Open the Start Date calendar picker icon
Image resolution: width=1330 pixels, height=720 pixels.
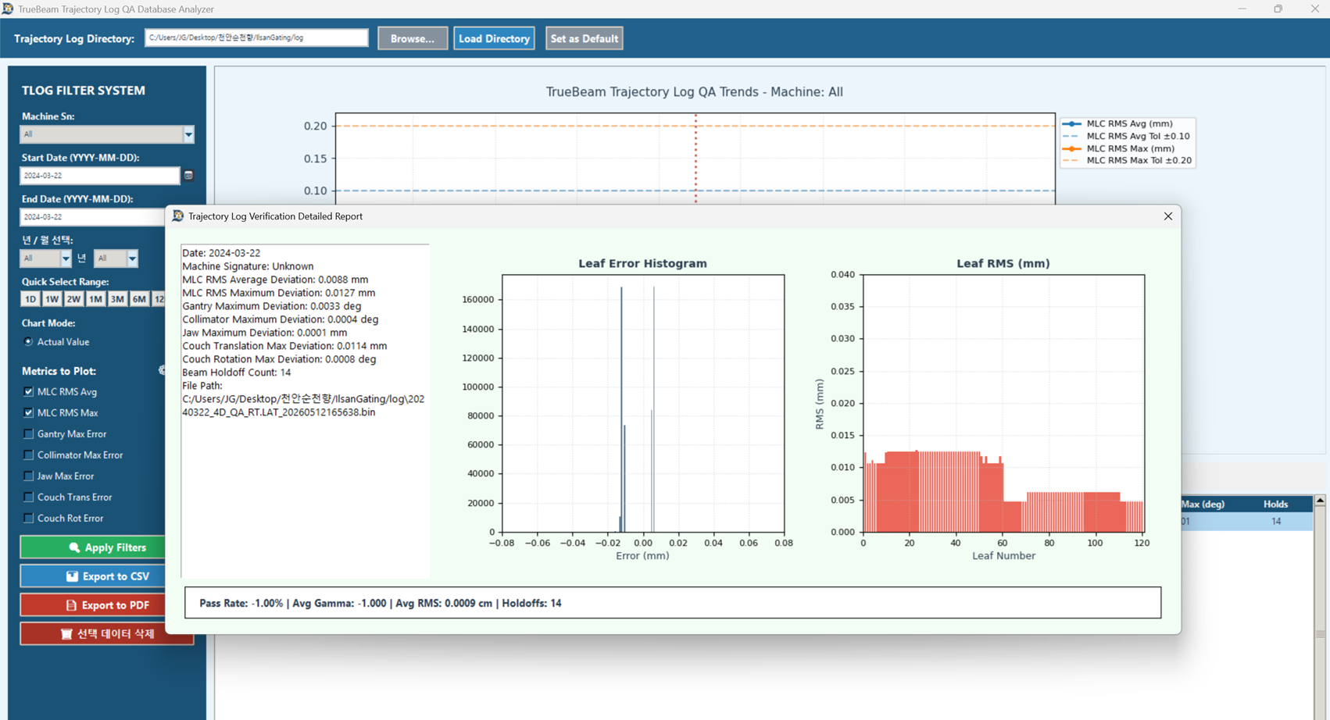tap(188, 176)
